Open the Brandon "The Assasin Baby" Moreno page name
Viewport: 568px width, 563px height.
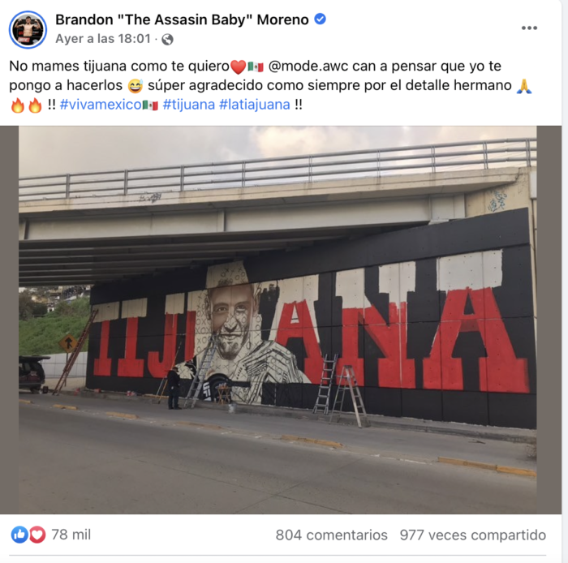tap(182, 19)
